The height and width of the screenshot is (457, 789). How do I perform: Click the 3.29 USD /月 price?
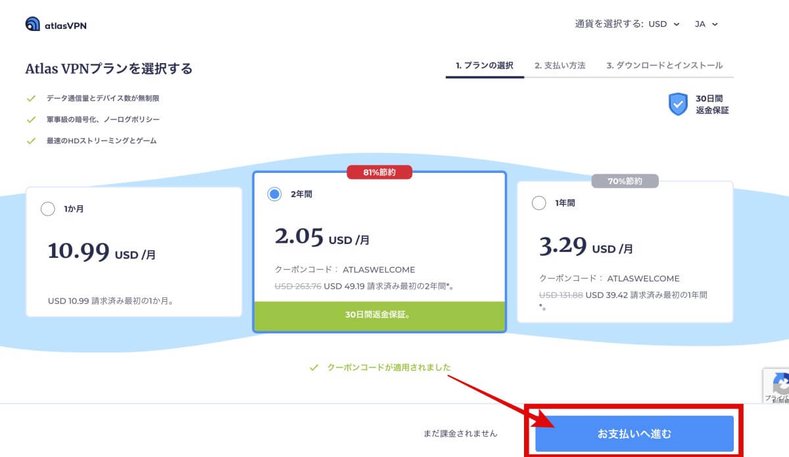coord(586,246)
